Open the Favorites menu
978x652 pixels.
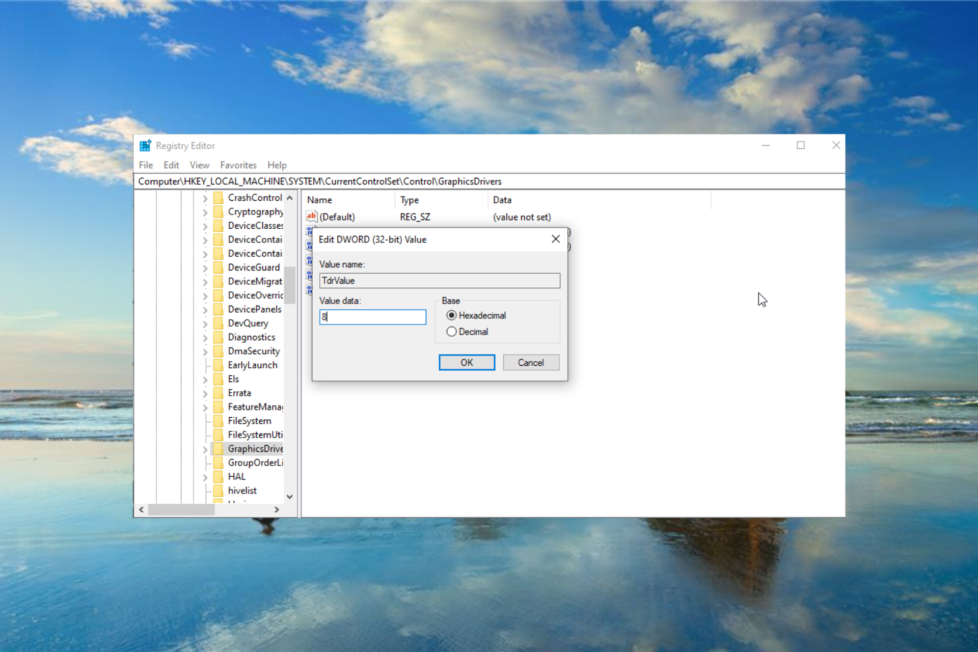[x=238, y=165]
